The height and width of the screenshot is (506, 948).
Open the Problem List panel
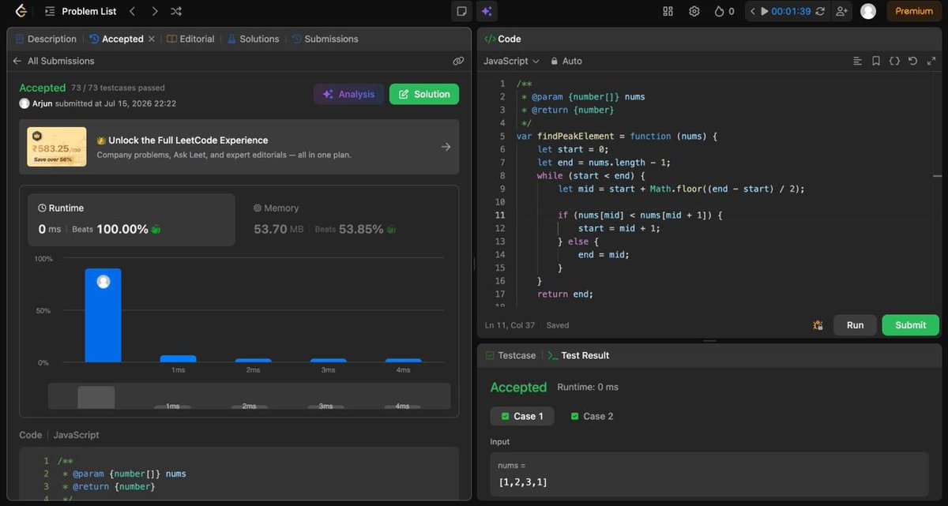(81, 11)
